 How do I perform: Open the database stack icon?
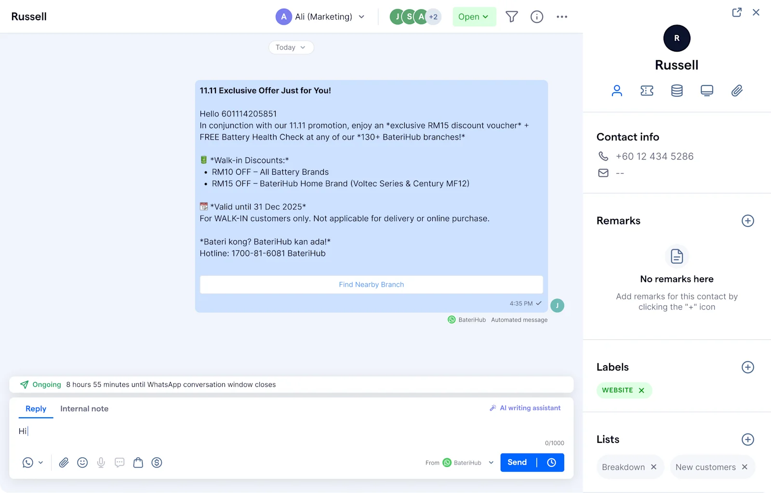[x=677, y=91]
